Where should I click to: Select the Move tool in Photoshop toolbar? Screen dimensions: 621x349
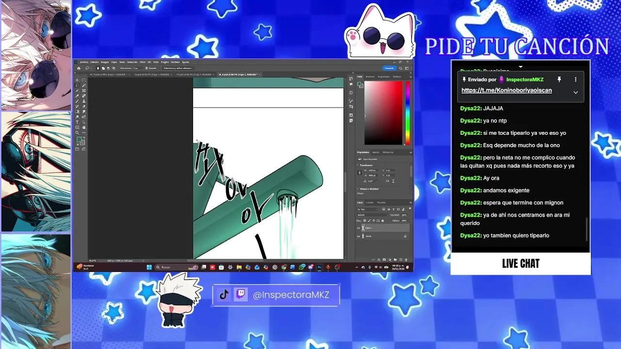[77, 79]
